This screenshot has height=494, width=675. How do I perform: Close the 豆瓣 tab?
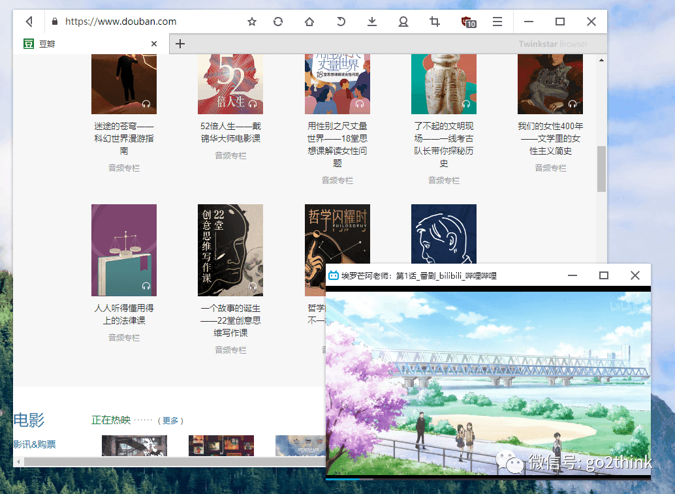tap(154, 44)
